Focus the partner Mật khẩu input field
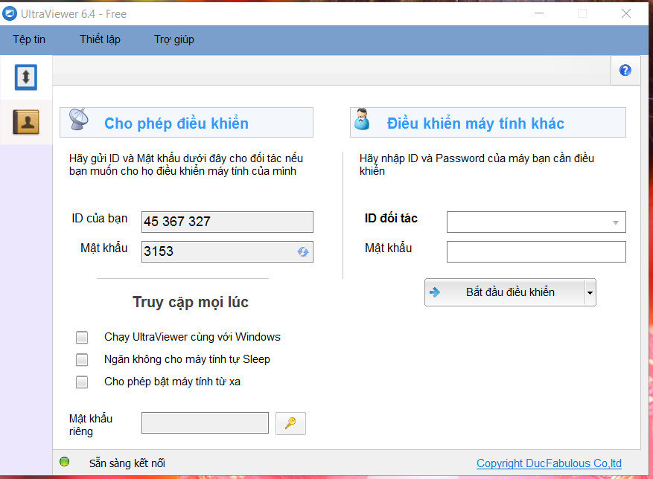The width and height of the screenshot is (653, 479). point(536,252)
